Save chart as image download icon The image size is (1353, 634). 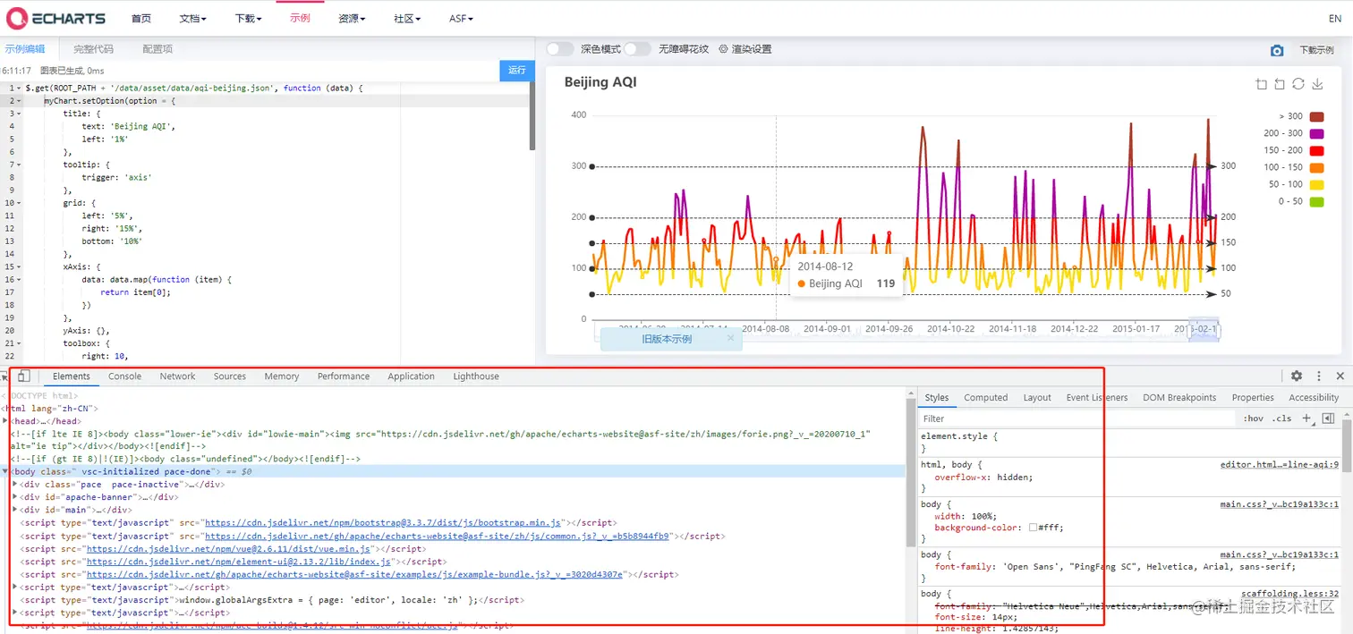point(1317,84)
